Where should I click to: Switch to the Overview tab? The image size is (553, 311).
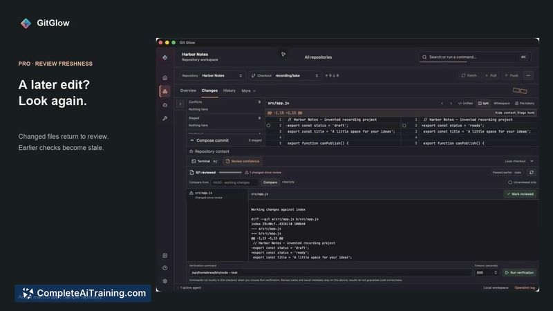(188, 91)
